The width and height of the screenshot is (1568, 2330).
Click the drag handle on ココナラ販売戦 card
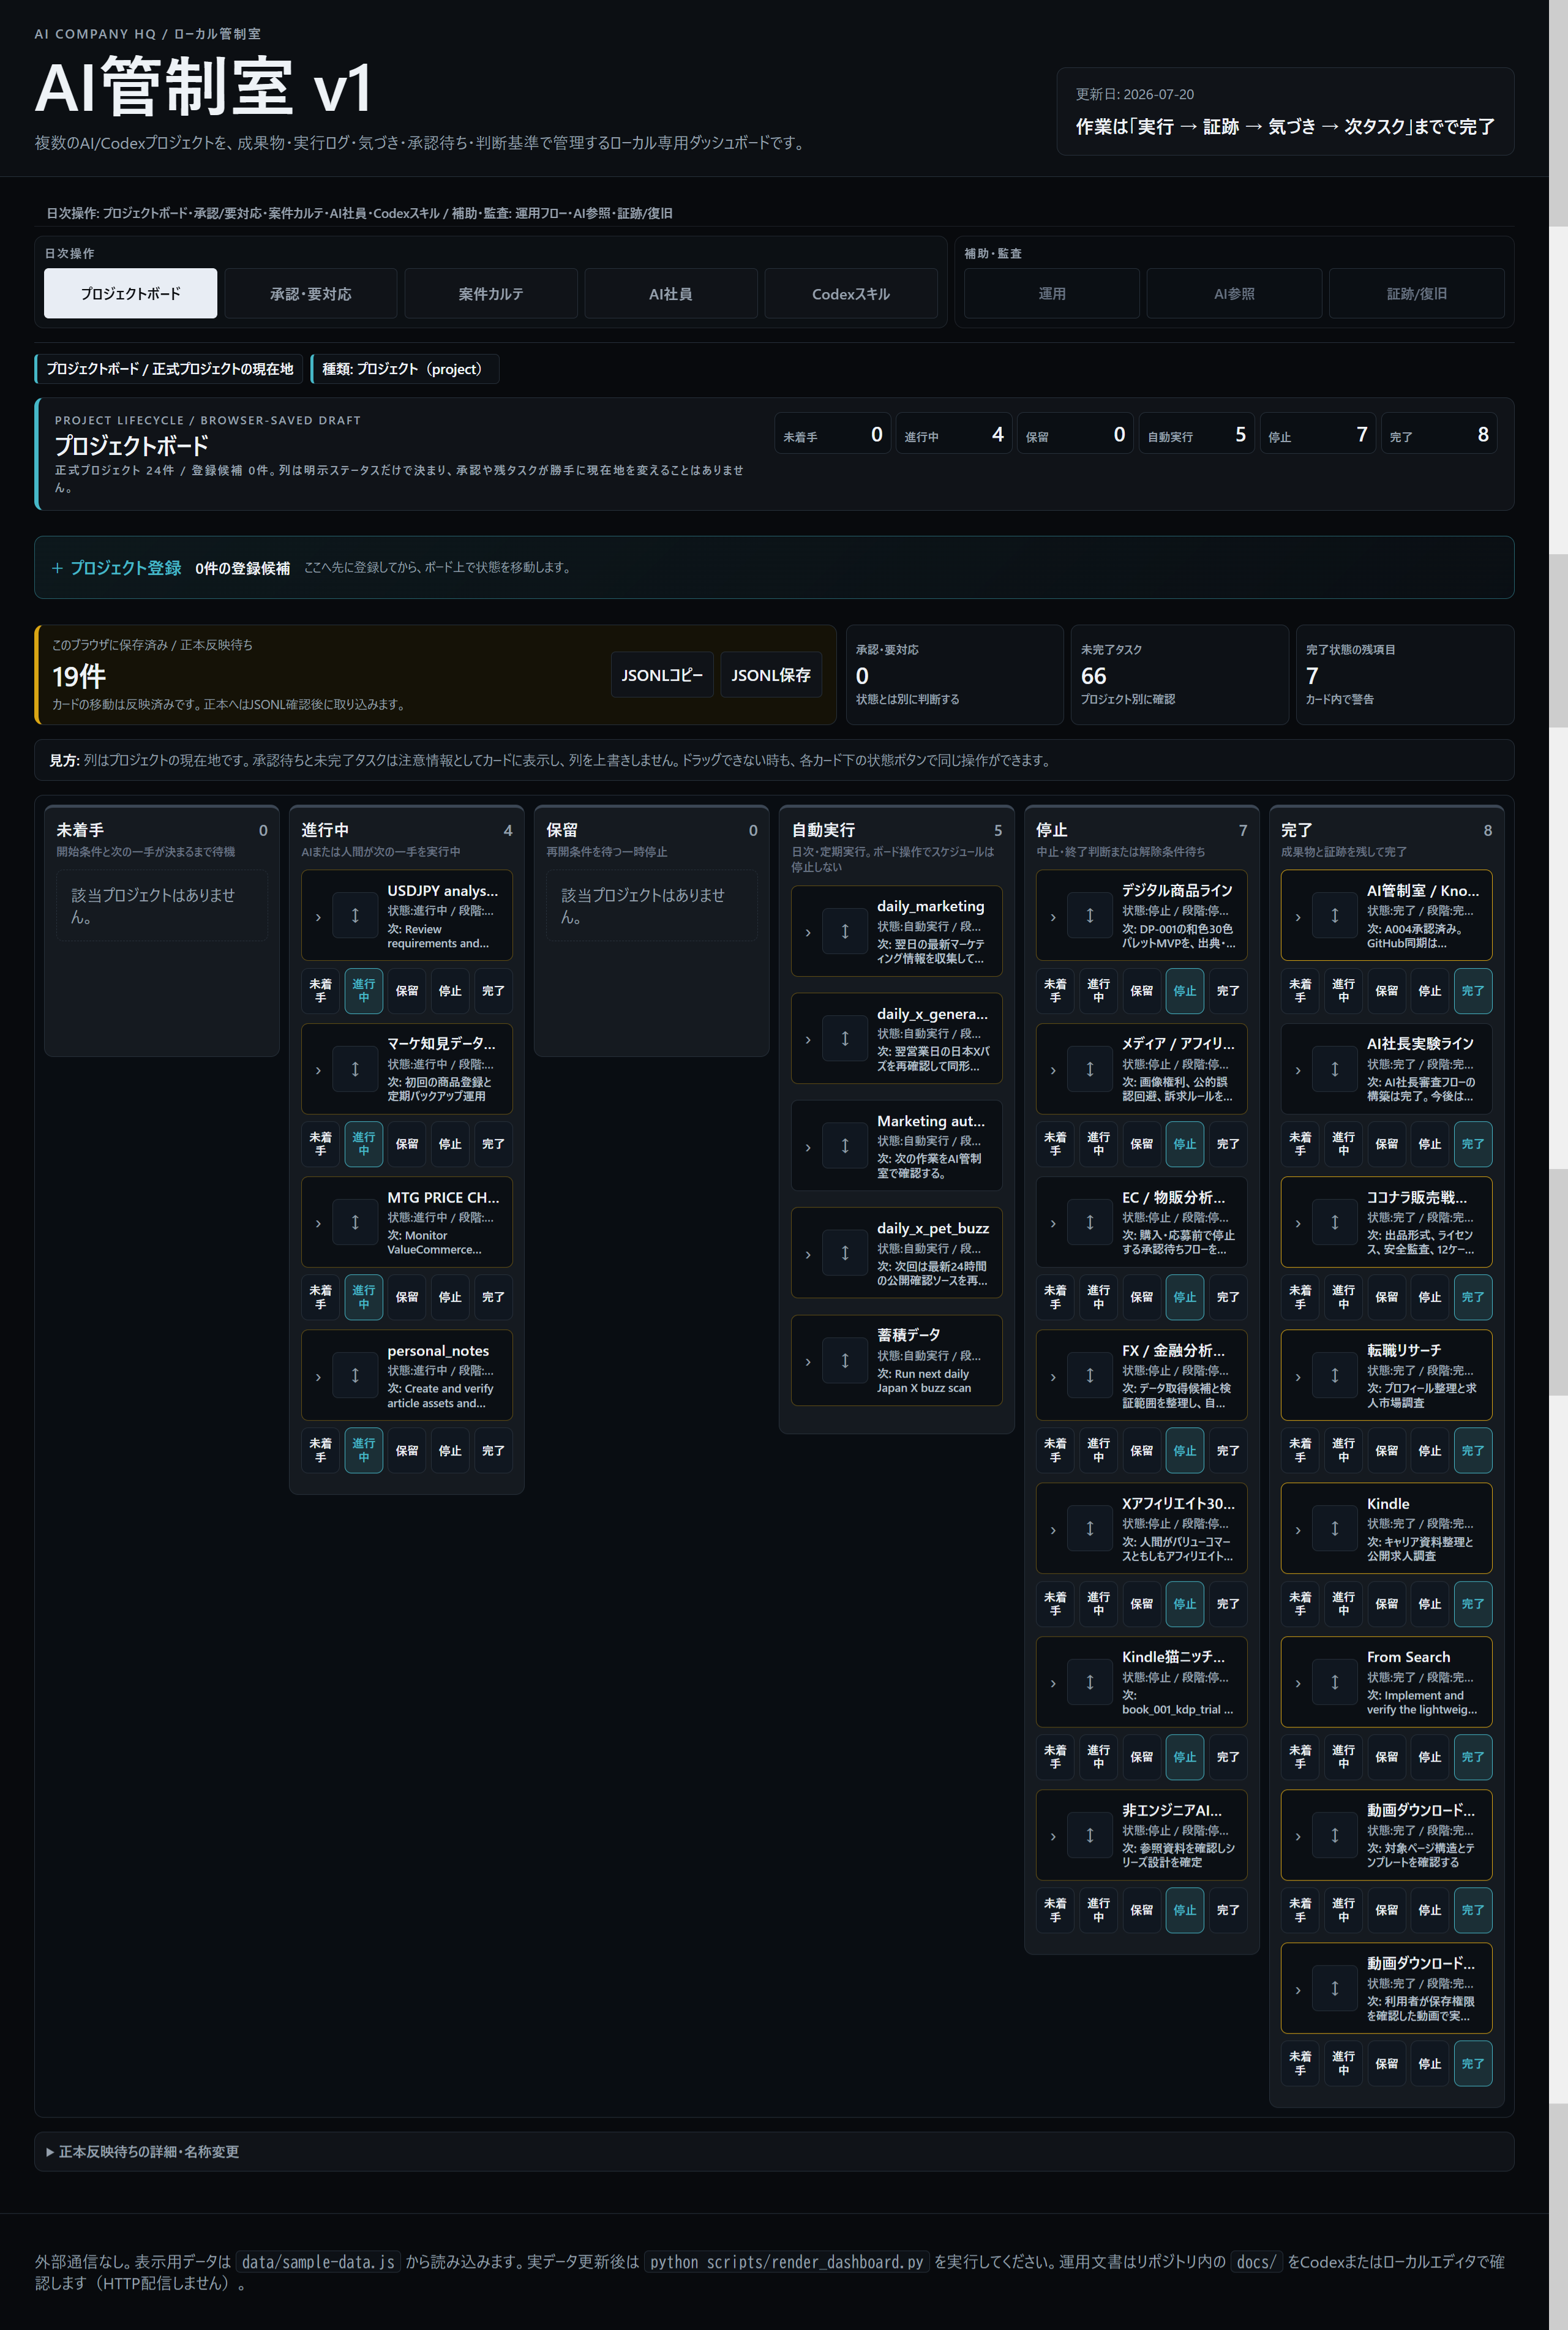pos(1335,1222)
